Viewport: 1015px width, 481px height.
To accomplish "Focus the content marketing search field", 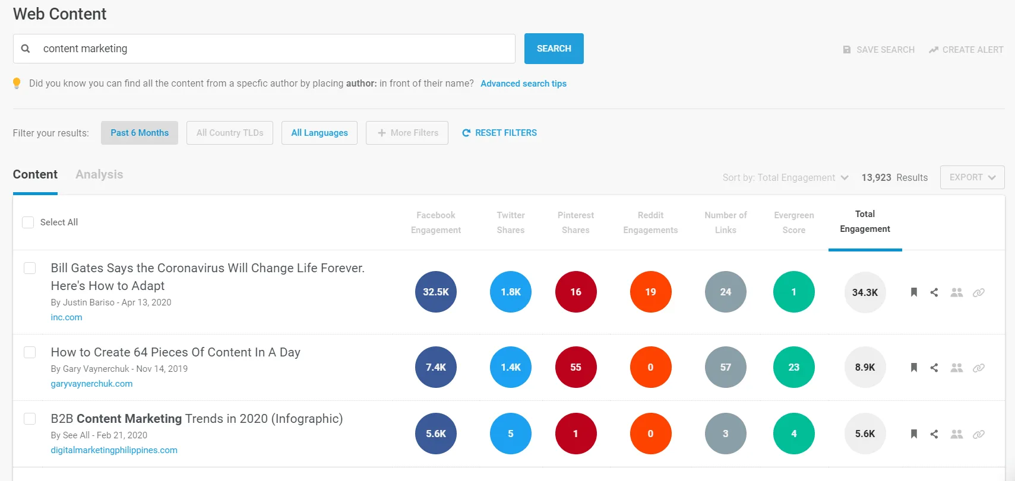I will 264,49.
